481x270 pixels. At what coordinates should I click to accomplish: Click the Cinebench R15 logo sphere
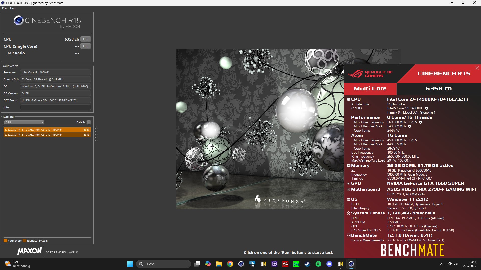tap(19, 20)
